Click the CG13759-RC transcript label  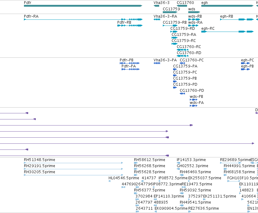pos(184,40)
